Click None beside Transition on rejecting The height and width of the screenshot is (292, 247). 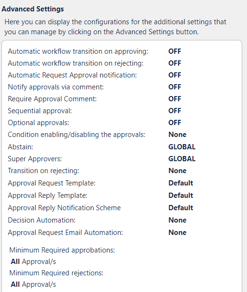pos(178,171)
